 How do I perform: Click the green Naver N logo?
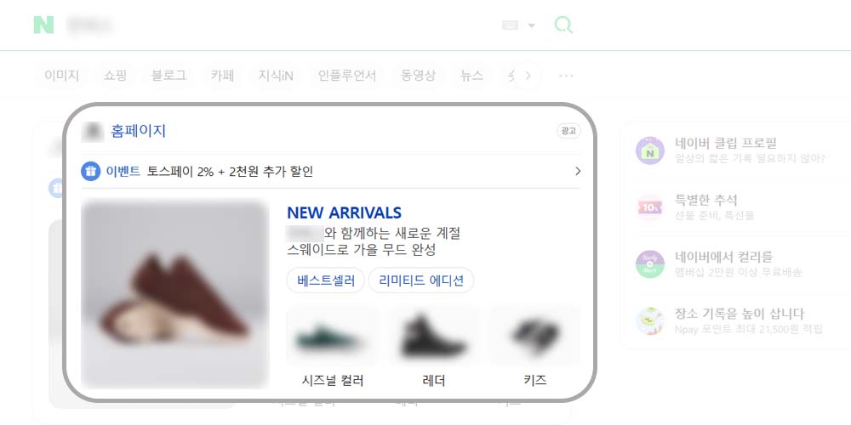pos(43,25)
